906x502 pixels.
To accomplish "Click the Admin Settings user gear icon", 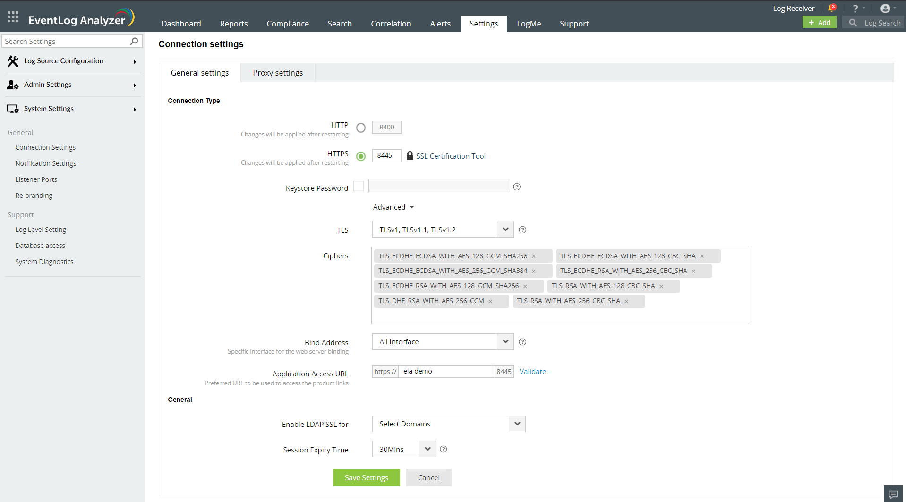I will coord(13,85).
